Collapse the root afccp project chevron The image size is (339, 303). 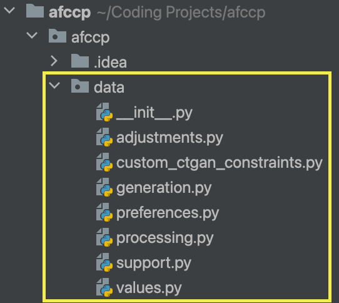[9, 10]
